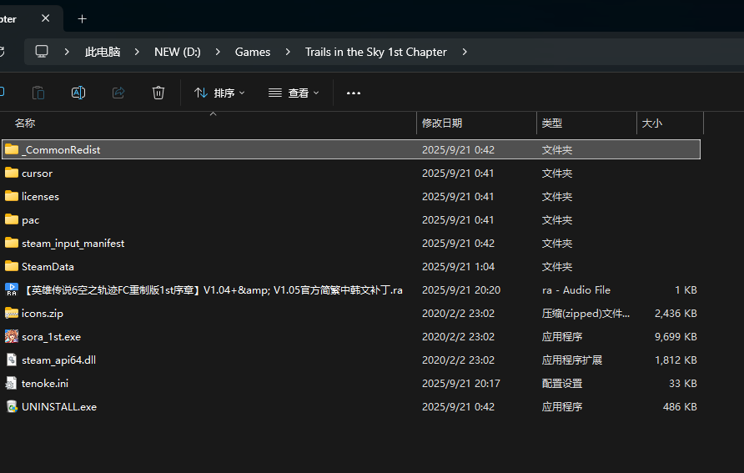Click the Delete trash can icon
This screenshot has height=473, width=744.
click(x=158, y=93)
